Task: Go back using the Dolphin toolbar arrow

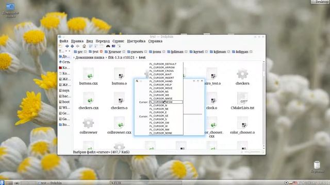Action: [x=67, y=46]
